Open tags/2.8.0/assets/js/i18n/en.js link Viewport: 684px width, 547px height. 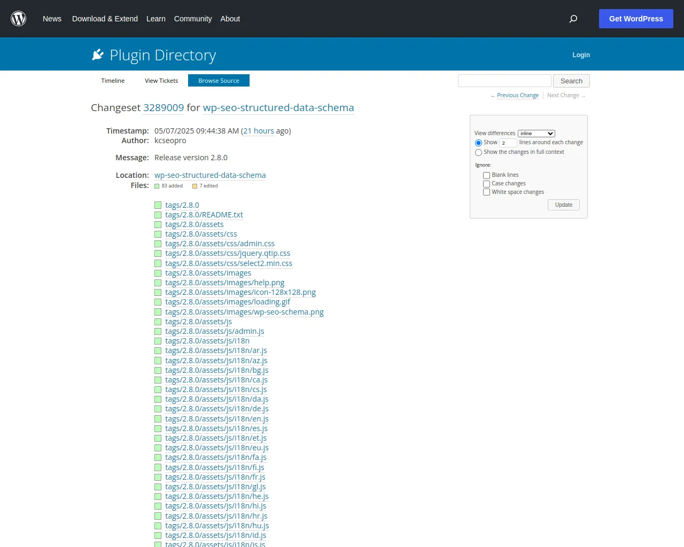click(217, 419)
